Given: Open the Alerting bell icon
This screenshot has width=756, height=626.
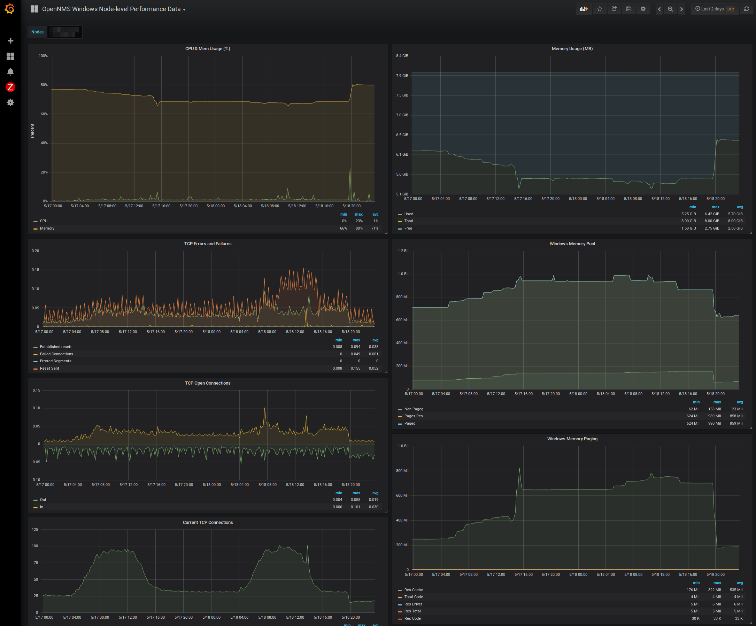Looking at the screenshot, I should [10, 72].
